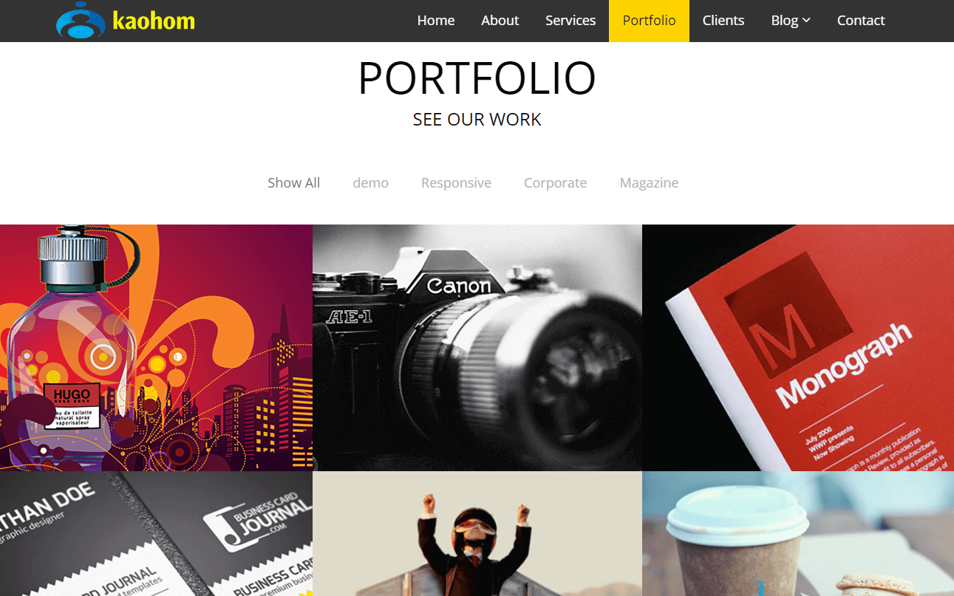Open the man with raised arms thumbnail
The image size is (954, 596).
477,534
